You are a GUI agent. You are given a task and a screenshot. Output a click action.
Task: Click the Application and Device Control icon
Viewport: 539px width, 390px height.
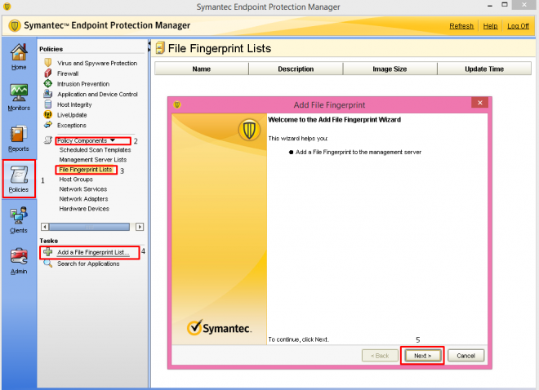(48, 94)
